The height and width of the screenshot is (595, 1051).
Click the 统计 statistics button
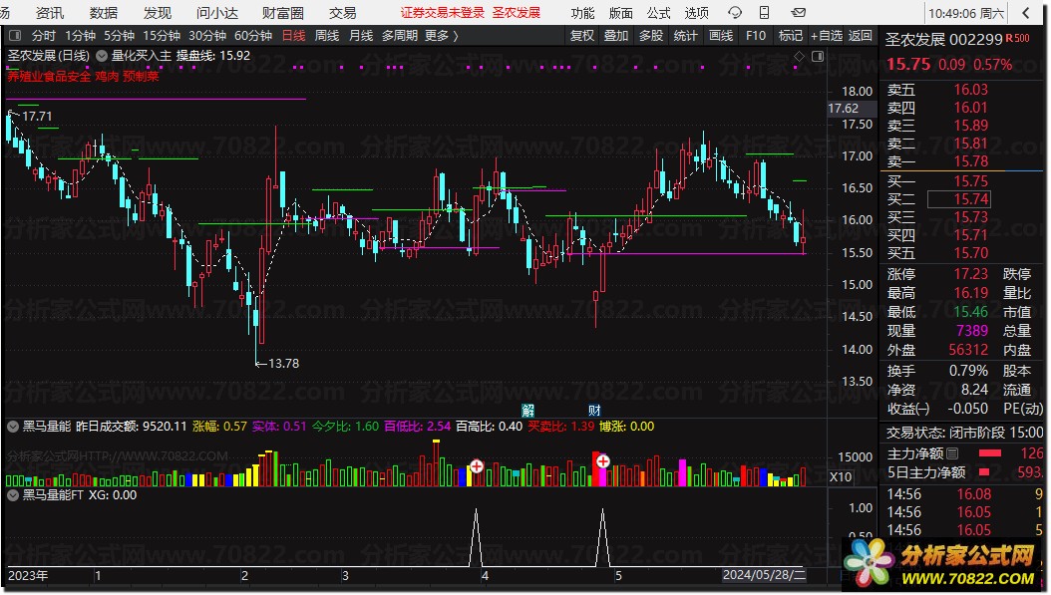(685, 36)
